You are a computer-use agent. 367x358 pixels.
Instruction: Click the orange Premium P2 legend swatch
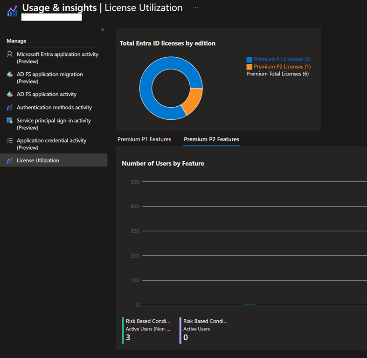(x=249, y=67)
